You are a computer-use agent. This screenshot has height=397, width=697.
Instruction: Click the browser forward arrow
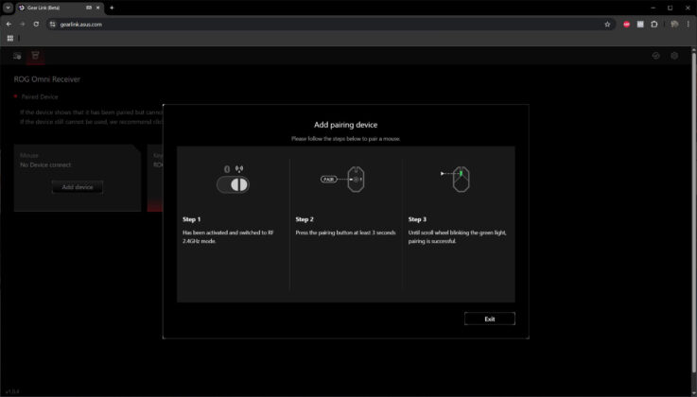pos(23,24)
